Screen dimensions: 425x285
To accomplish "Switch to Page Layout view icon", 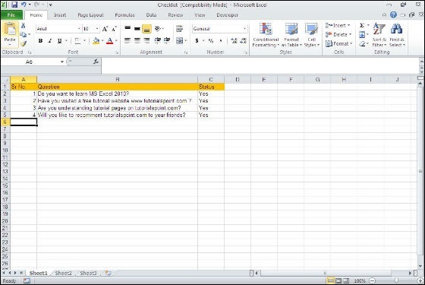I will 338,280.
